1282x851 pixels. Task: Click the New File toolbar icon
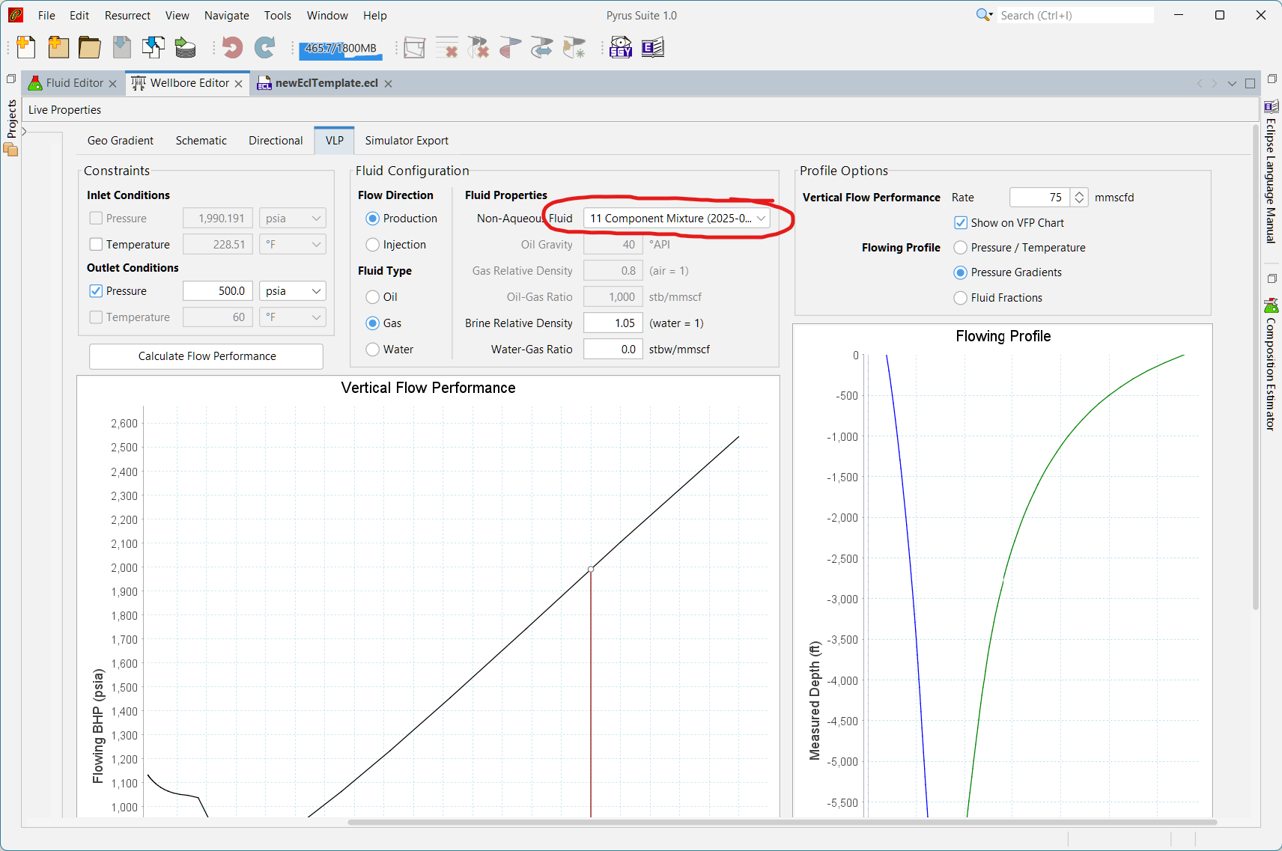tap(25, 48)
